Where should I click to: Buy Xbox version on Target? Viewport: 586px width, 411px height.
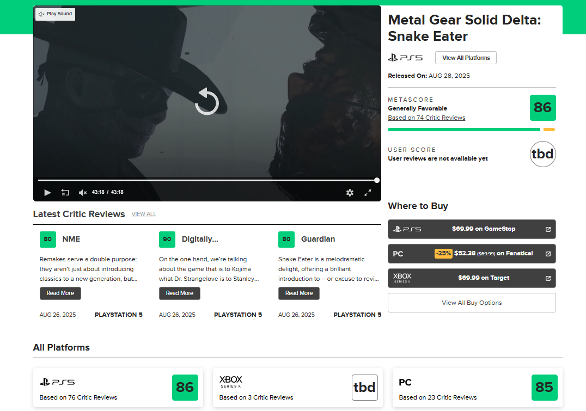pos(472,278)
